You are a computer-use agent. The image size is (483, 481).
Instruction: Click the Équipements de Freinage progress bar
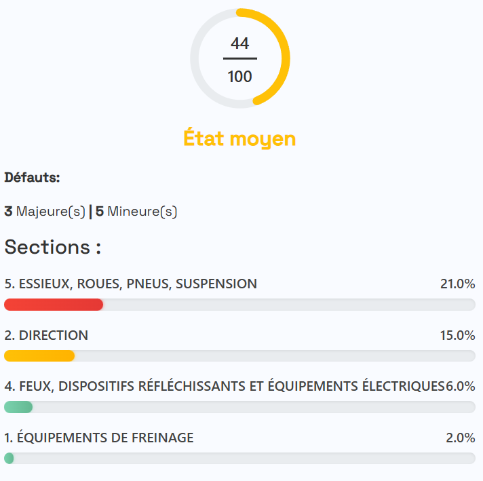tap(9, 459)
